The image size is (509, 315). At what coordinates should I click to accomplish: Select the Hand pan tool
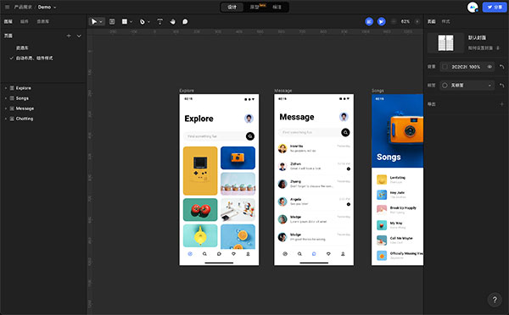click(x=173, y=21)
